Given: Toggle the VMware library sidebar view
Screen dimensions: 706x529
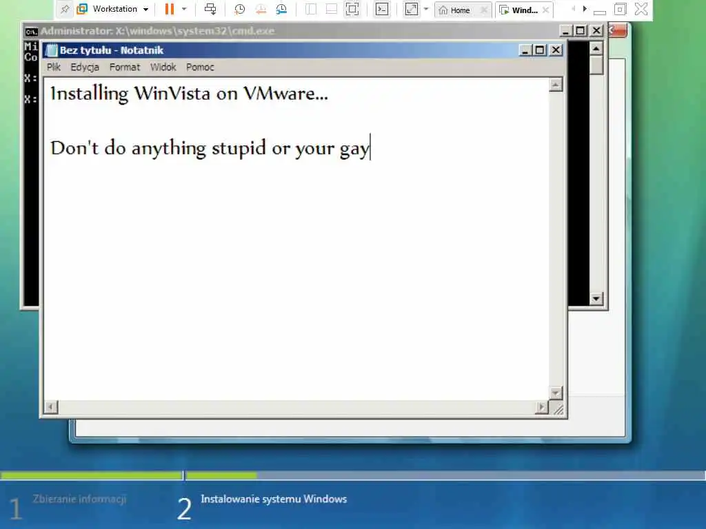Looking at the screenshot, I should (x=311, y=9).
